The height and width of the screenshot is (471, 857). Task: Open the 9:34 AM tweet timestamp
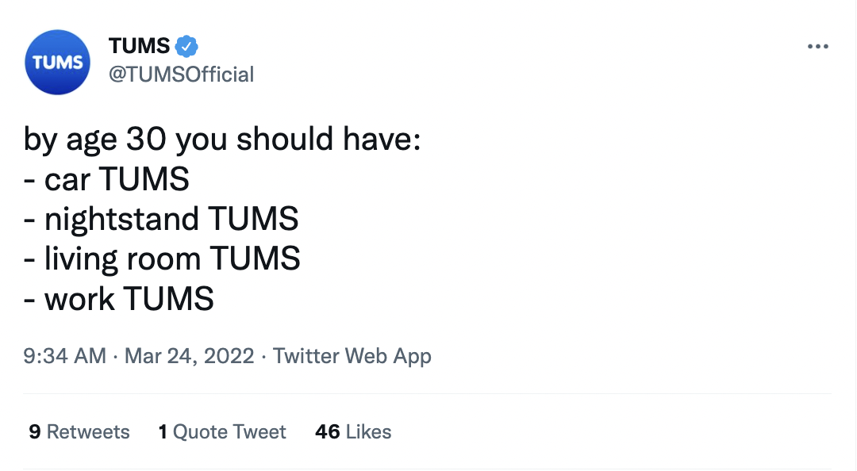(x=65, y=356)
